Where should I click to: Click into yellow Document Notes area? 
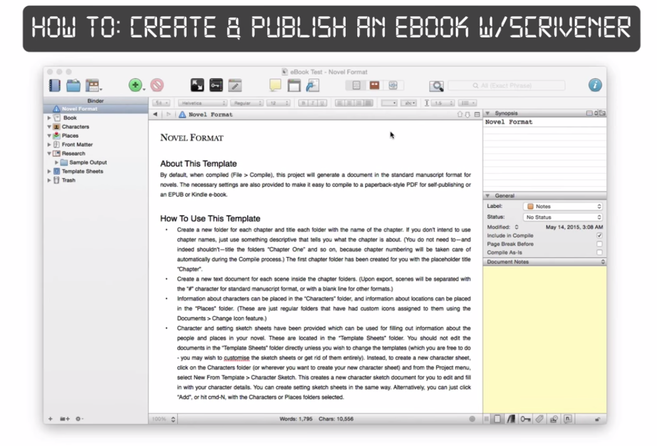(545, 340)
